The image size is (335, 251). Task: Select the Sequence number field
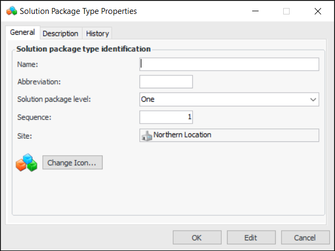point(166,117)
